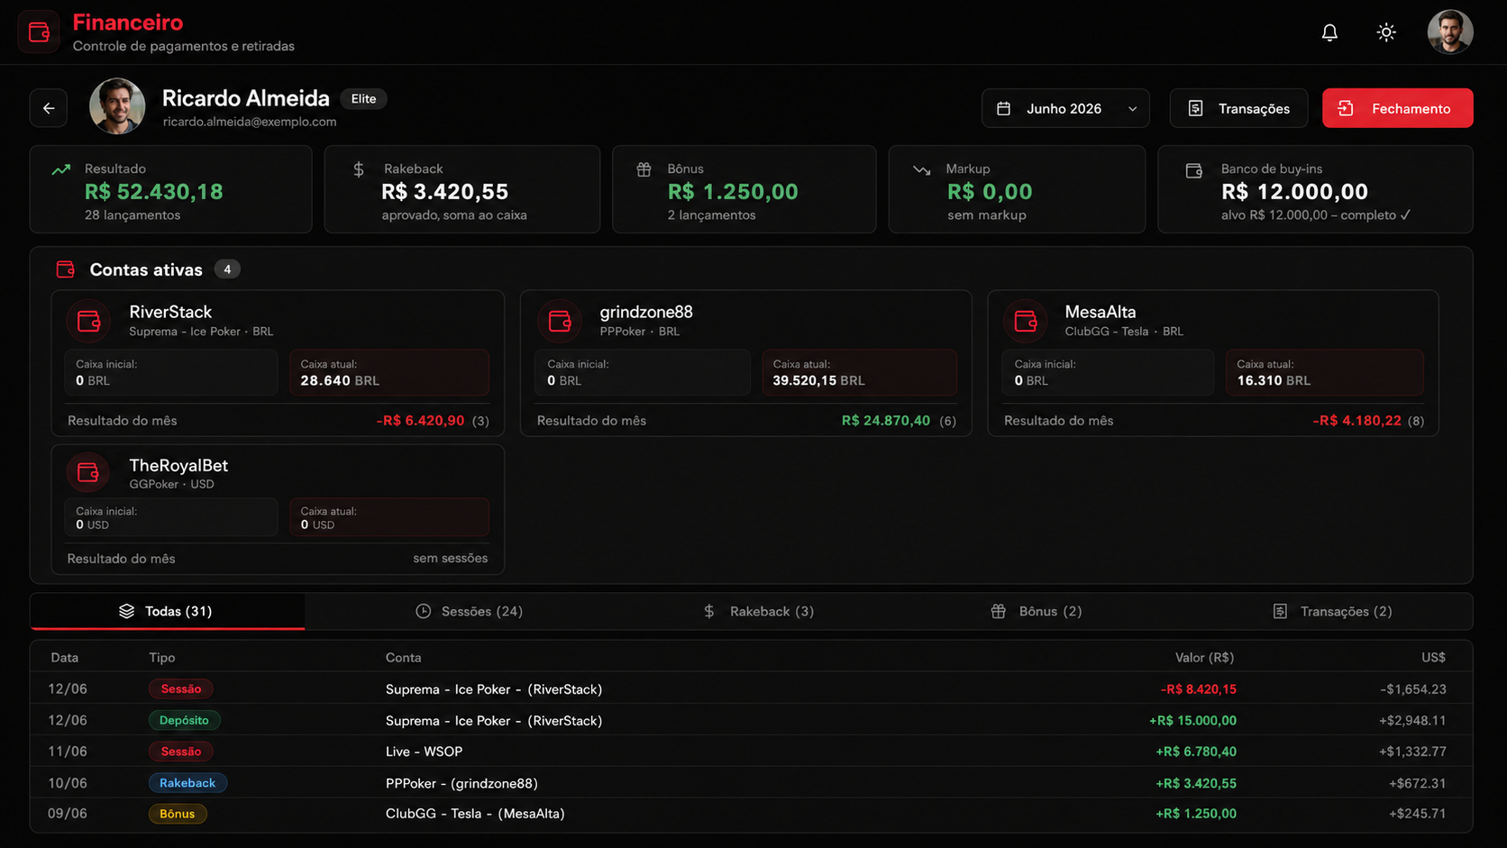Toggle light theme sun icon
Screen dimensions: 1507x848
[x=1386, y=32]
